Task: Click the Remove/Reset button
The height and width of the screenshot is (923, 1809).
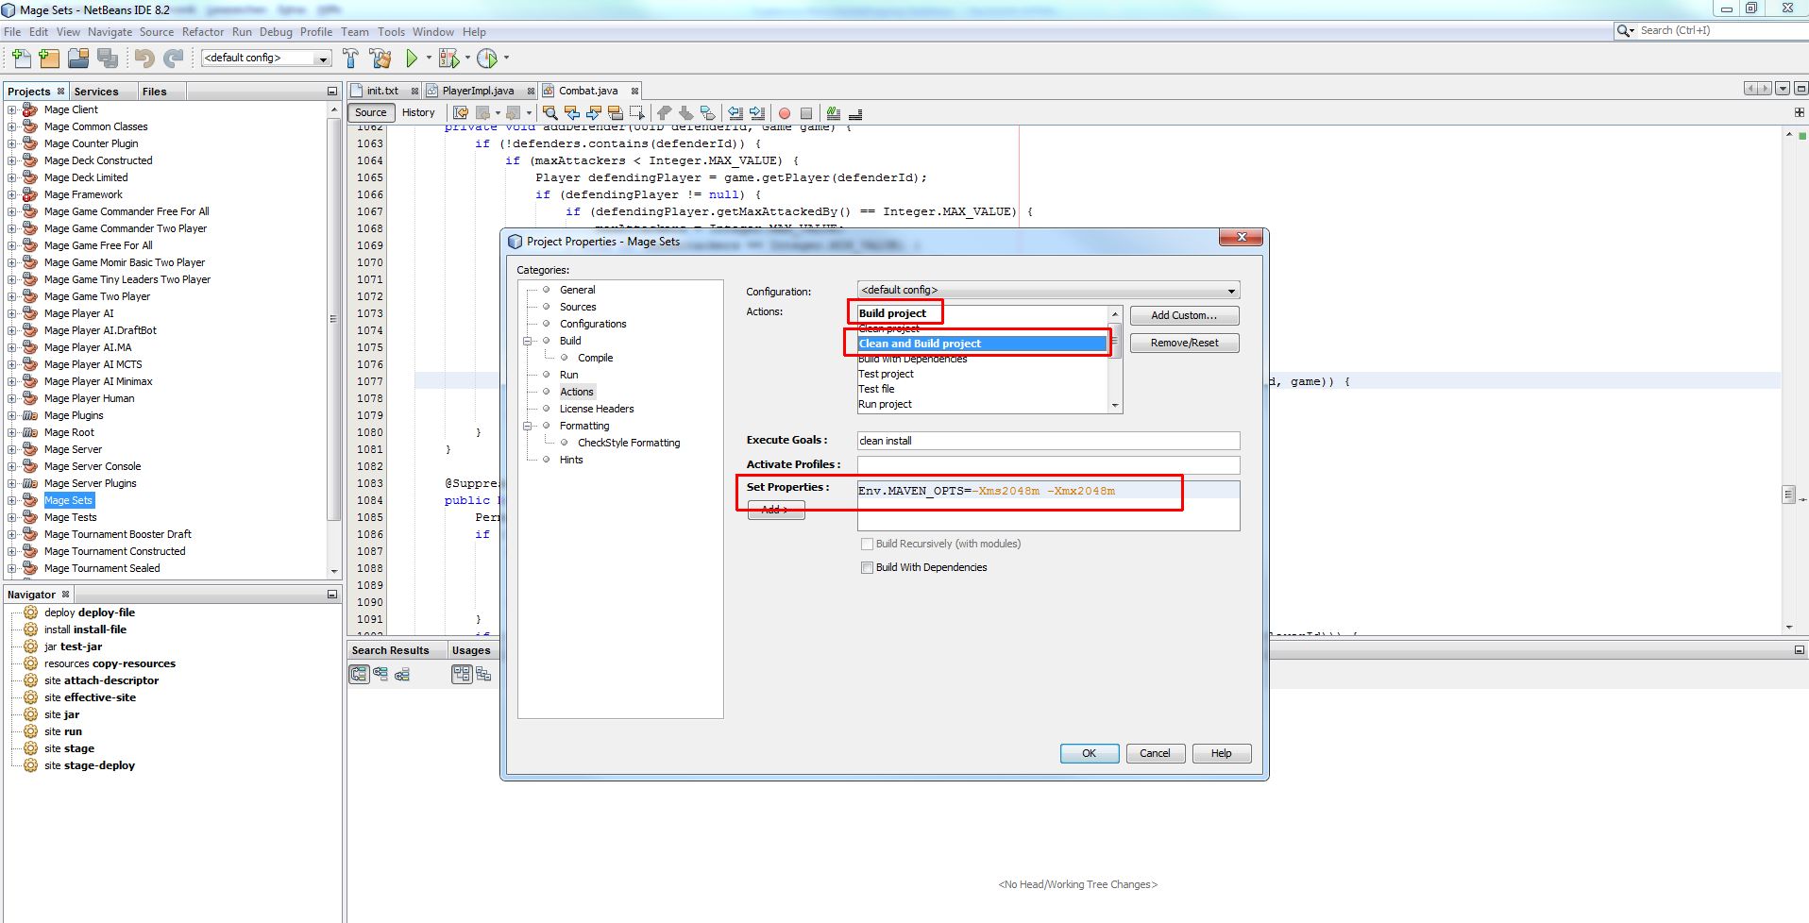Action: (1184, 343)
